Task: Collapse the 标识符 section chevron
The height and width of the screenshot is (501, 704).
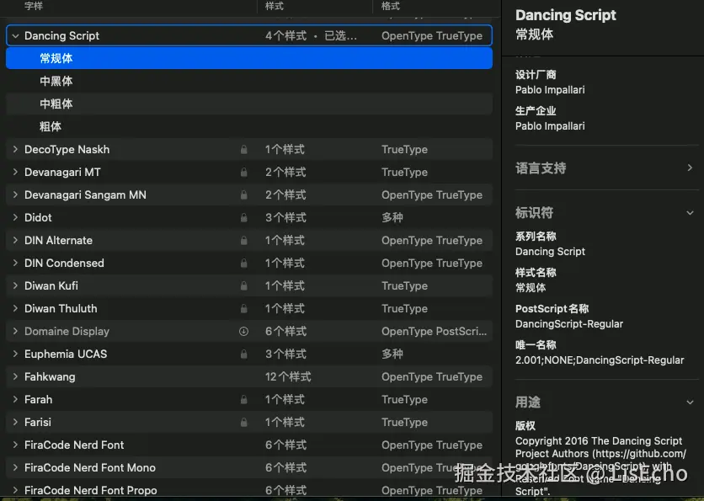Action: click(690, 213)
